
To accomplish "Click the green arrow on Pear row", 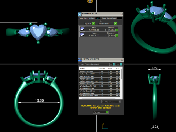I will tap(117, 30).
